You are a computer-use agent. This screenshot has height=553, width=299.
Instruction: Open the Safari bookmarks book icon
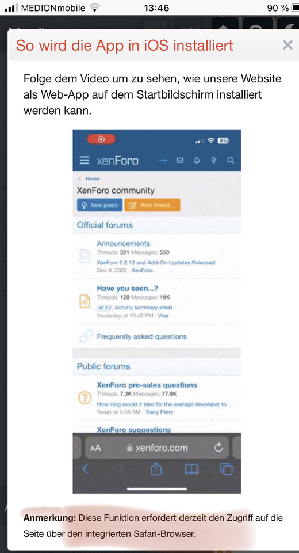click(x=191, y=469)
